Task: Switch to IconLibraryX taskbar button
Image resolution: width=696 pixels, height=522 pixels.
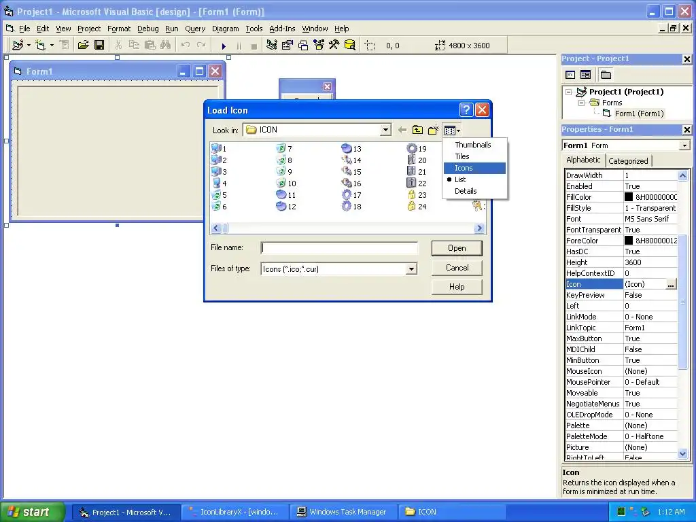Action: point(234,512)
